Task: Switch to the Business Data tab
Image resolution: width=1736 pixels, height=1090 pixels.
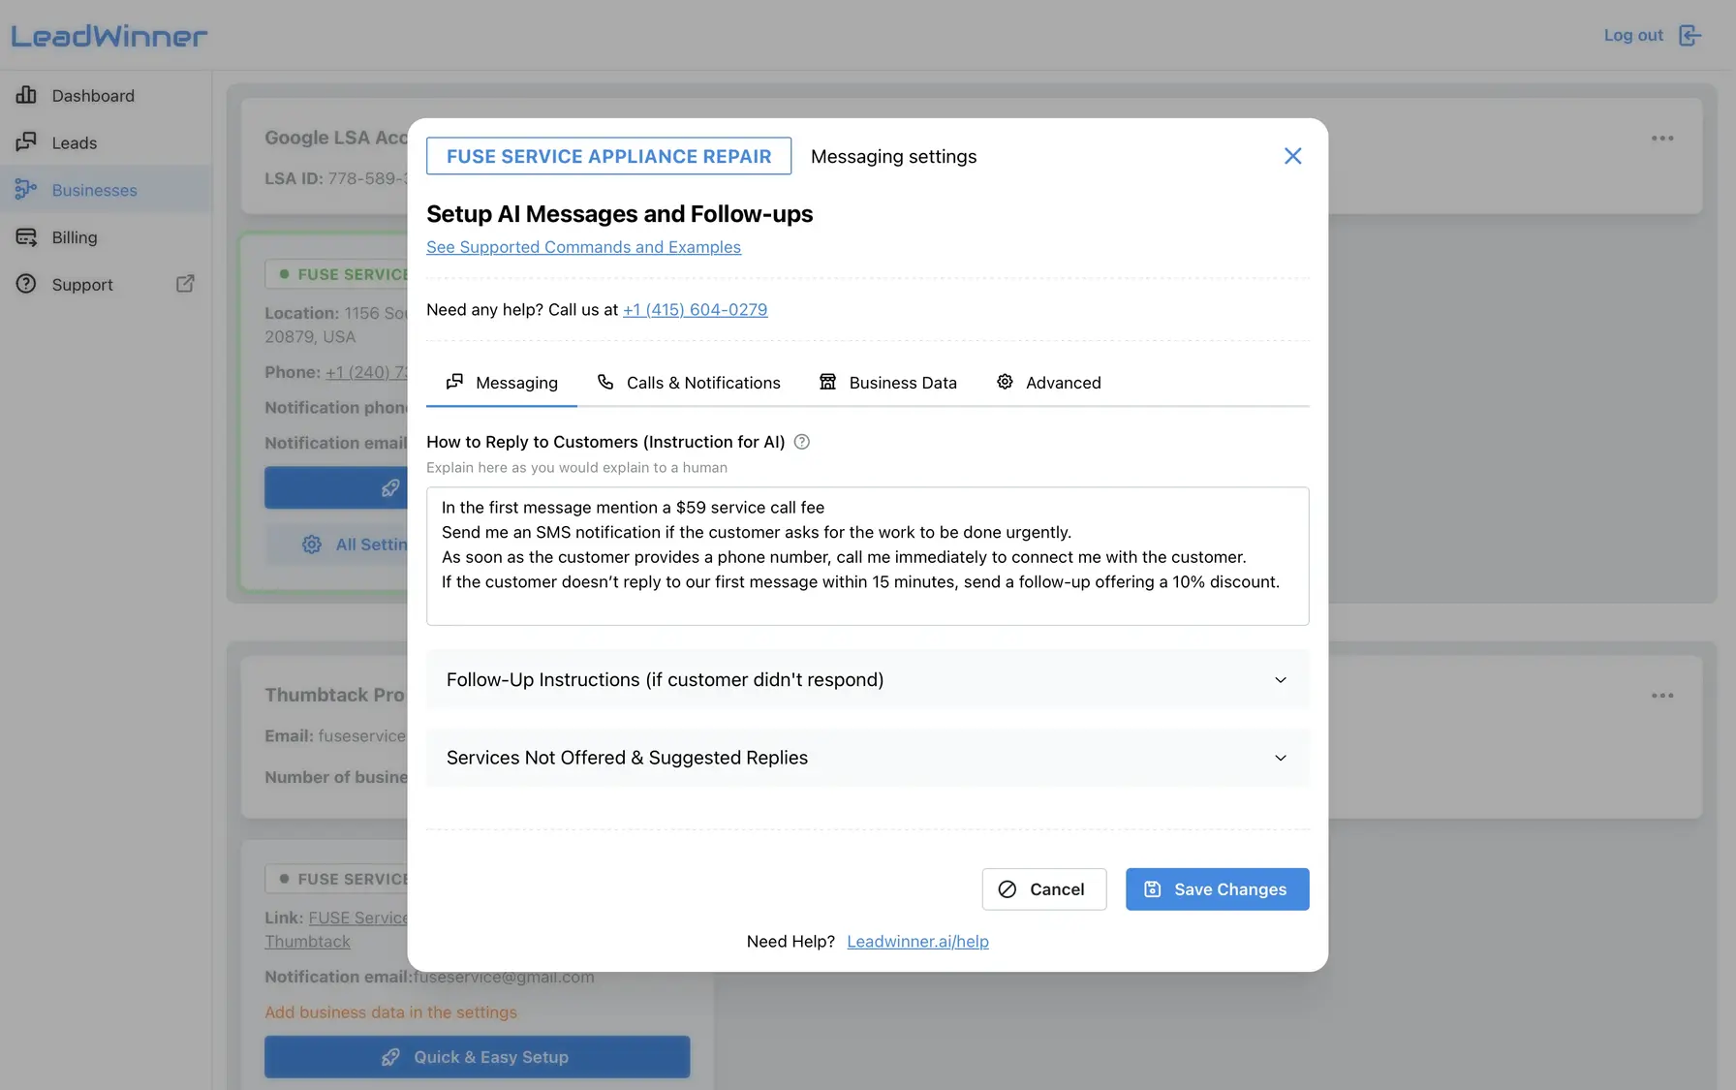Action: [x=902, y=382]
